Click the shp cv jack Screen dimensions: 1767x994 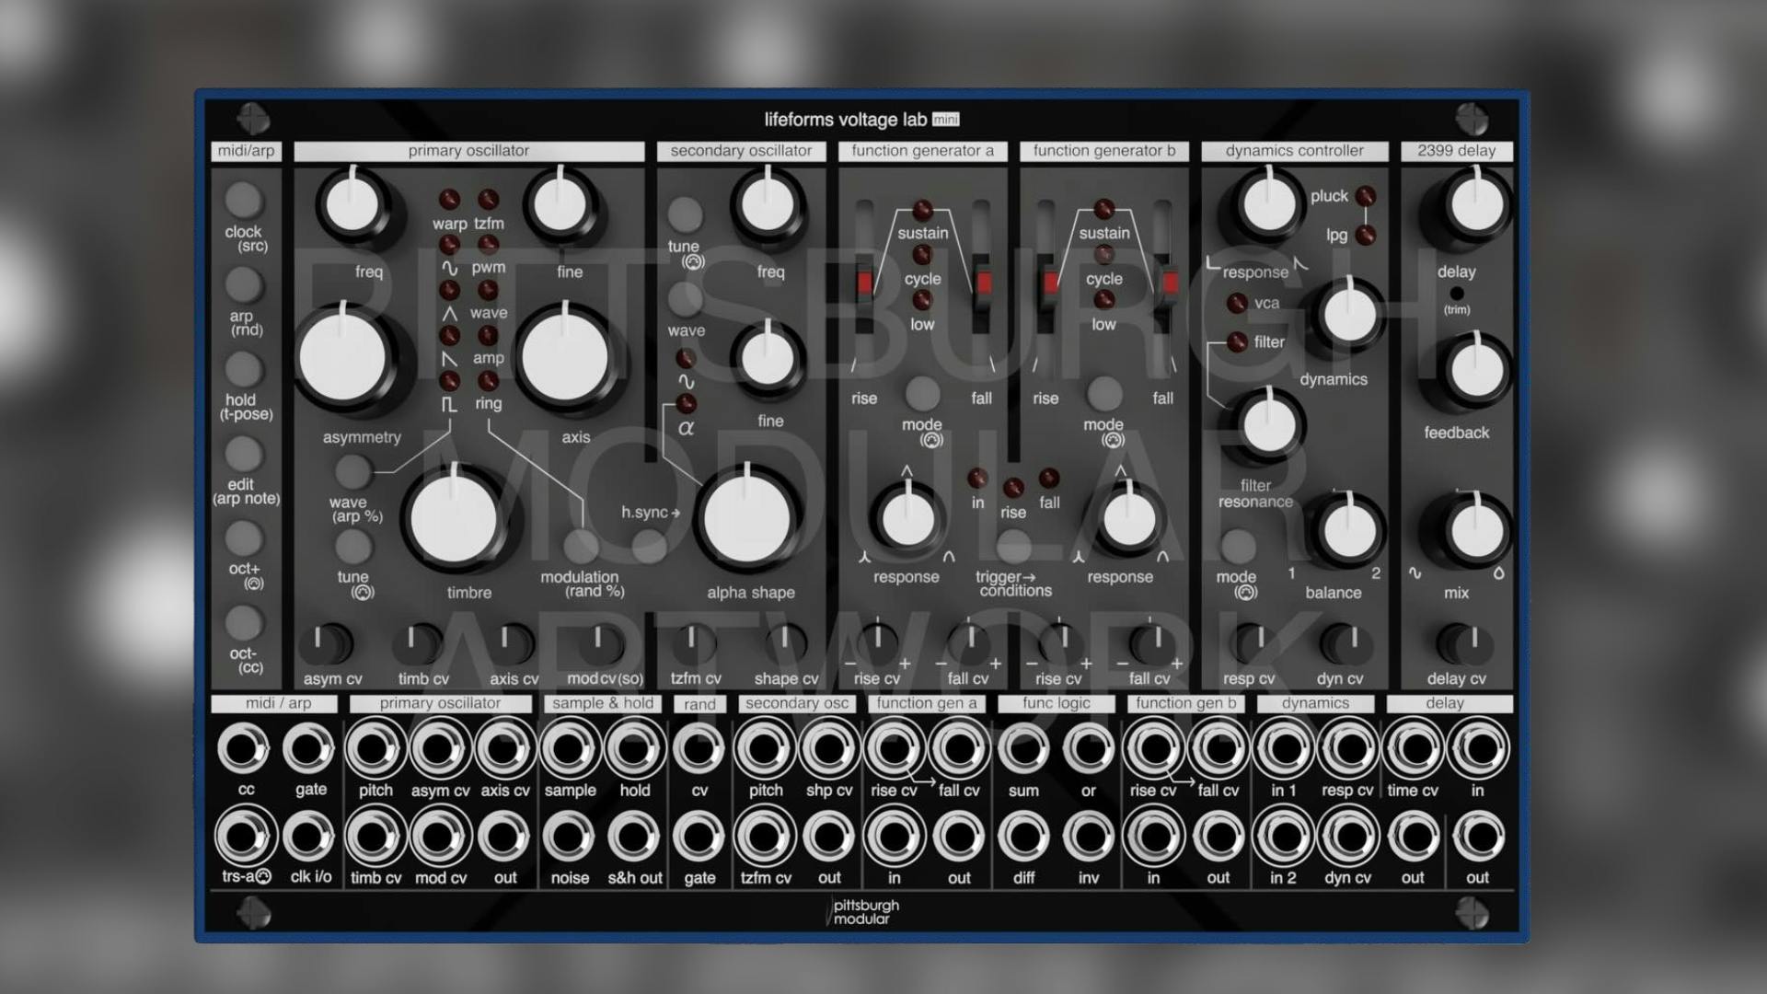[x=829, y=748]
